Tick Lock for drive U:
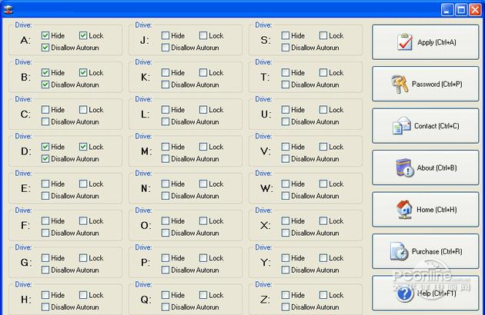This screenshot has height=315, width=485. pyautogui.click(x=323, y=110)
